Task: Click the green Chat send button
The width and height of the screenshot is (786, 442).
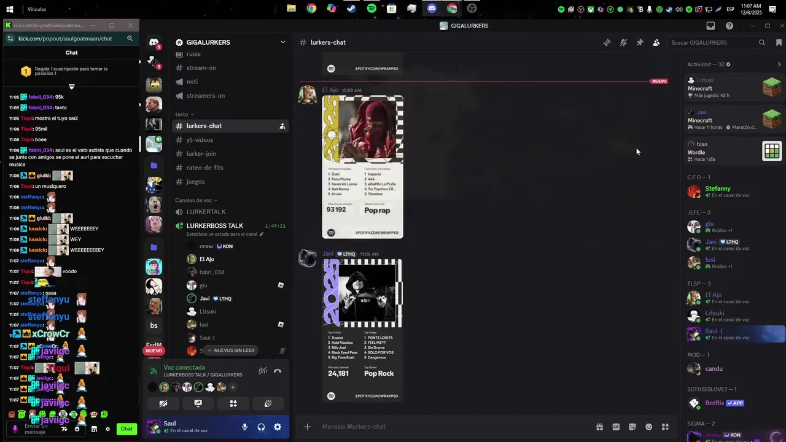Action: pyautogui.click(x=126, y=429)
